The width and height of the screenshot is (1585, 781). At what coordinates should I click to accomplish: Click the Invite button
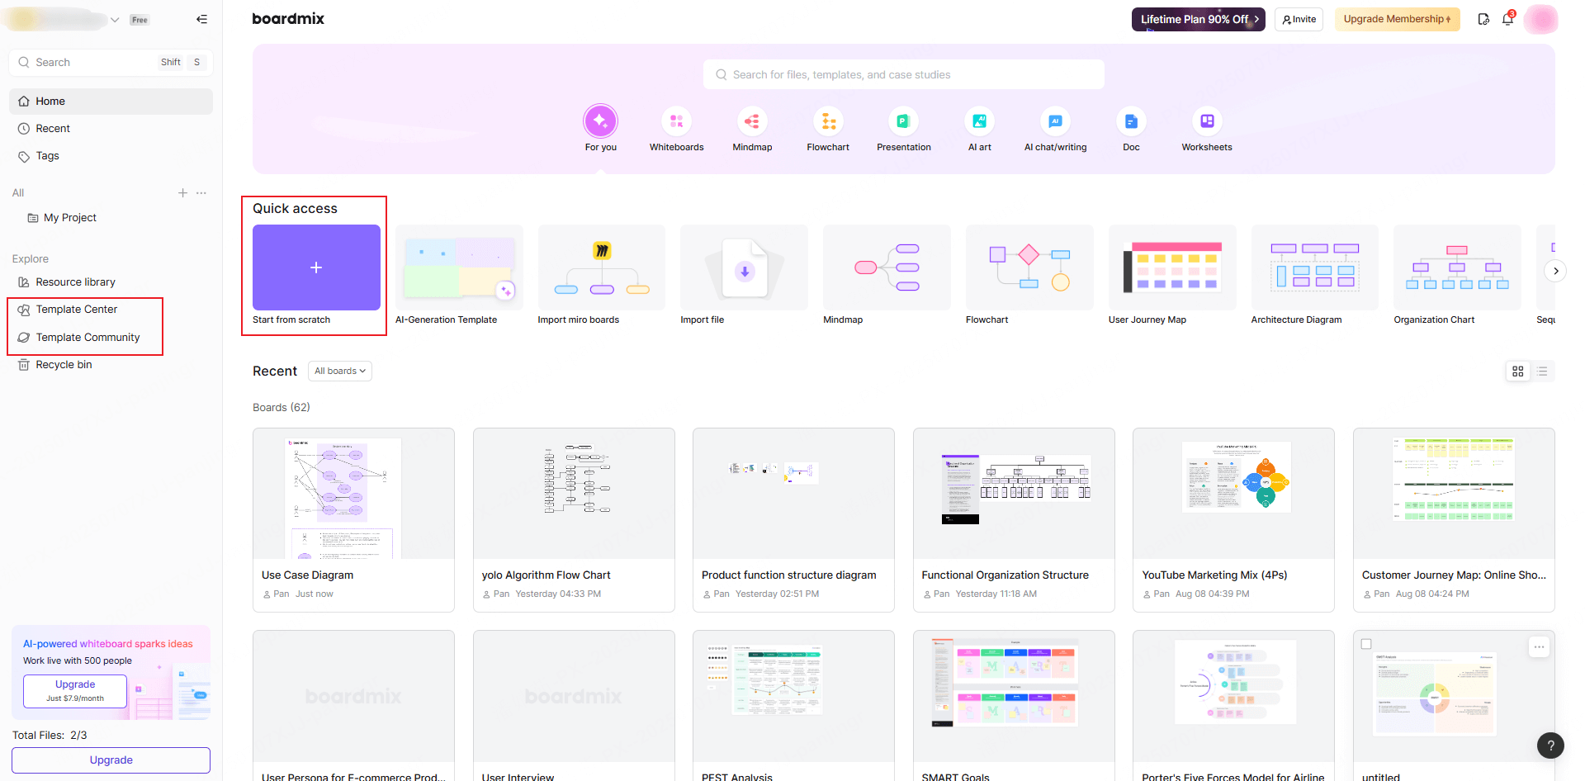(x=1299, y=19)
